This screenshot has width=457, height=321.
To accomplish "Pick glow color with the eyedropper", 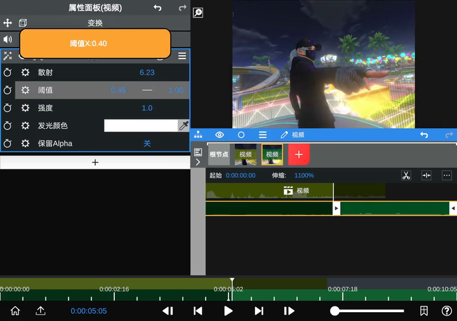I will coord(183,126).
